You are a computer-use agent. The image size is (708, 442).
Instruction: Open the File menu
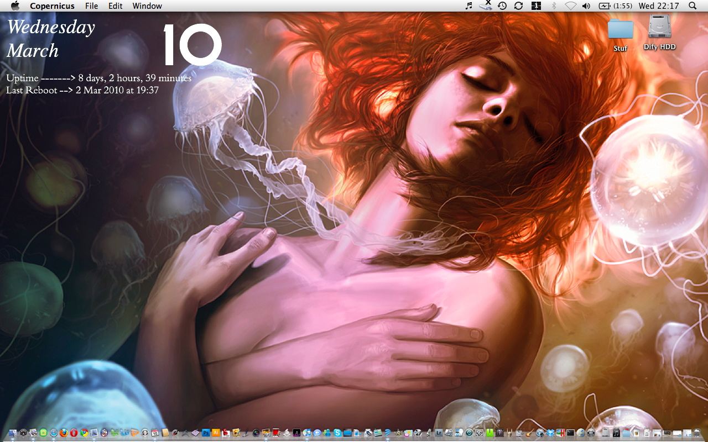pyautogui.click(x=91, y=6)
